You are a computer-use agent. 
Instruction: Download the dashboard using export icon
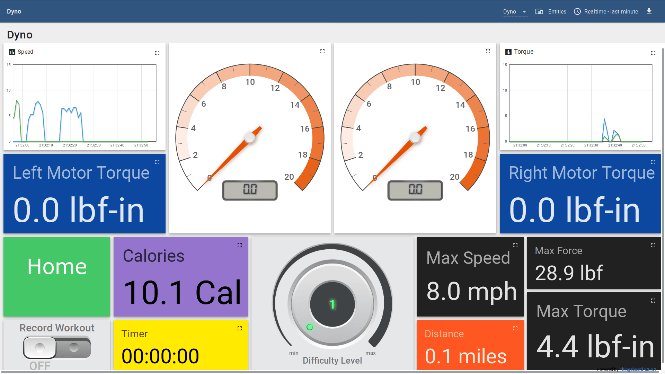(x=649, y=11)
